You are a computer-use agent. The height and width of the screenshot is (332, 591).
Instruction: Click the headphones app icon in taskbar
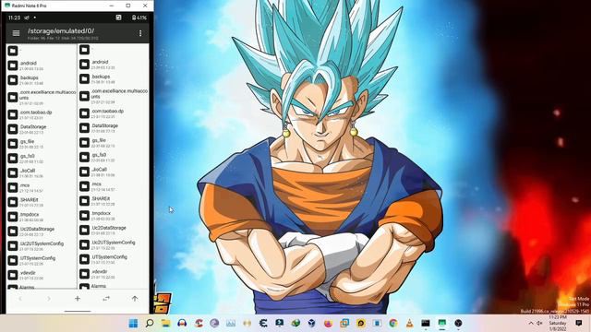click(182, 324)
